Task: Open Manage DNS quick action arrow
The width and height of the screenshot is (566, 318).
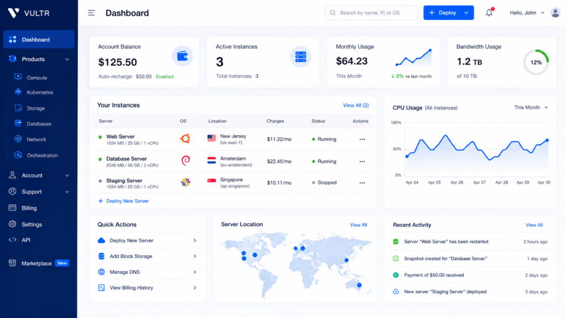Action: pyautogui.click(x=195, y=272)
